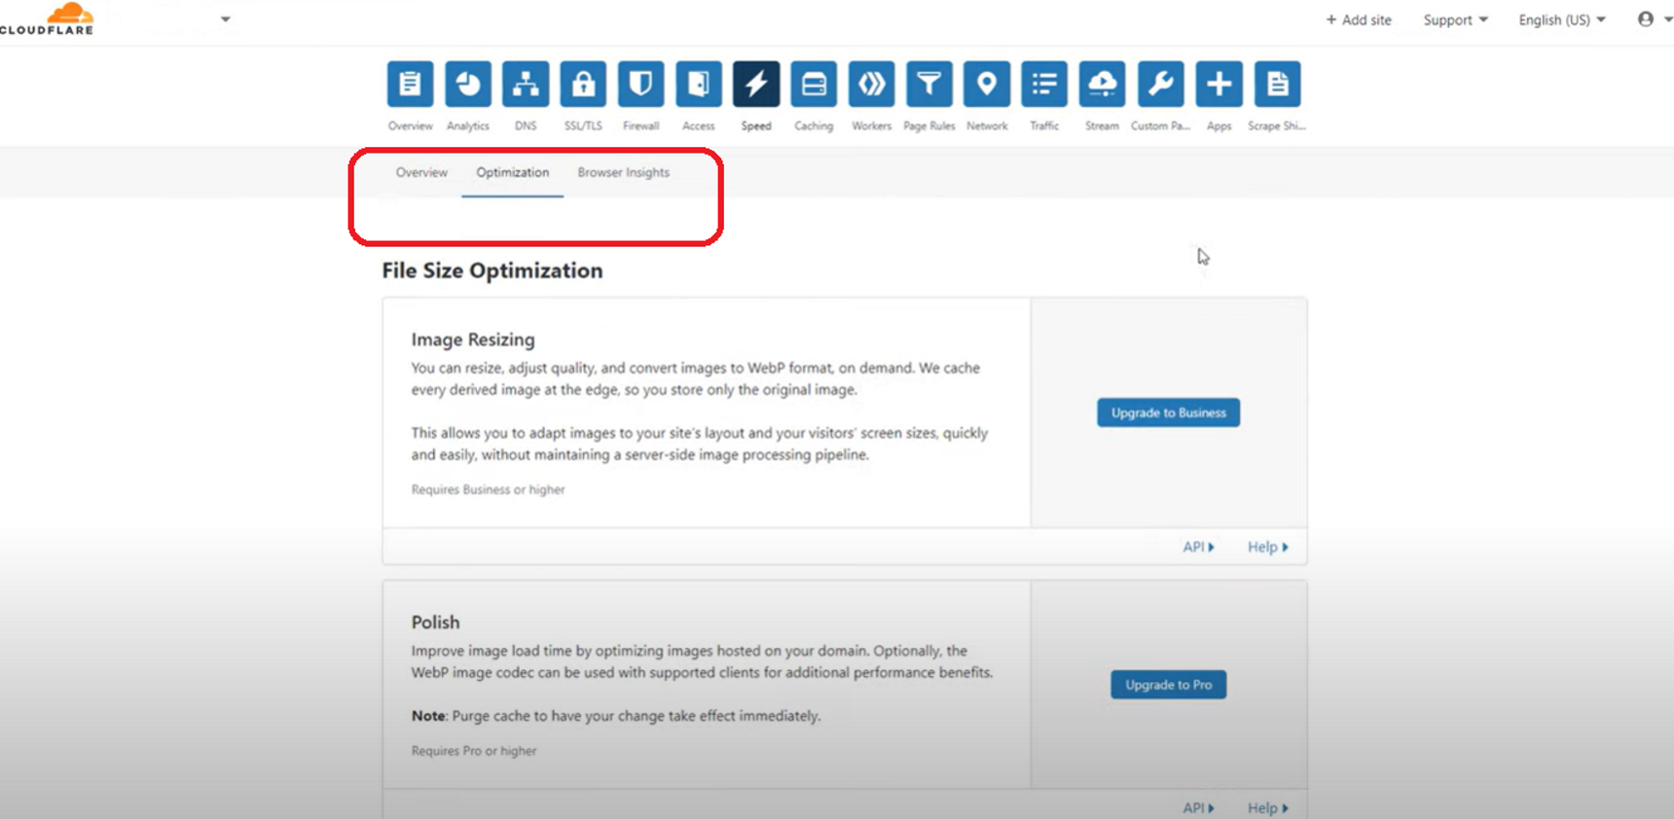
Task: Open the API link under Image Resizing
Action: 1198,547
